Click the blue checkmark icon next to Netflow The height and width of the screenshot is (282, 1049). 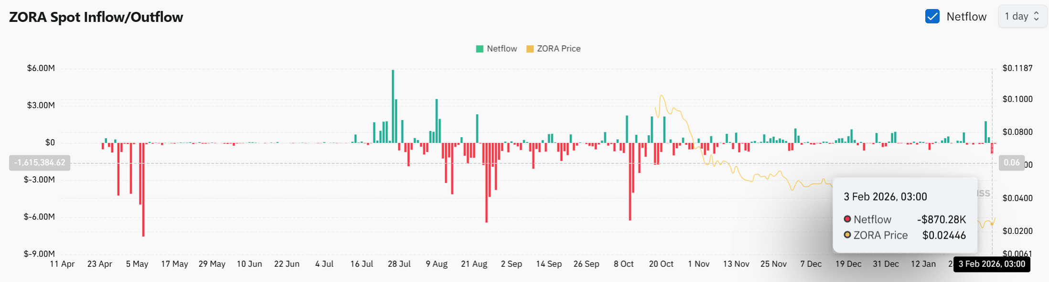[x=932, y=16]
